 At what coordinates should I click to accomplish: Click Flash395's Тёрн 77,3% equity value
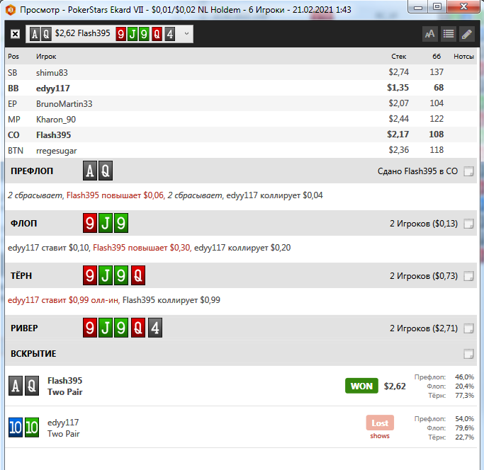pyautogui.click(x=464, y=396)
